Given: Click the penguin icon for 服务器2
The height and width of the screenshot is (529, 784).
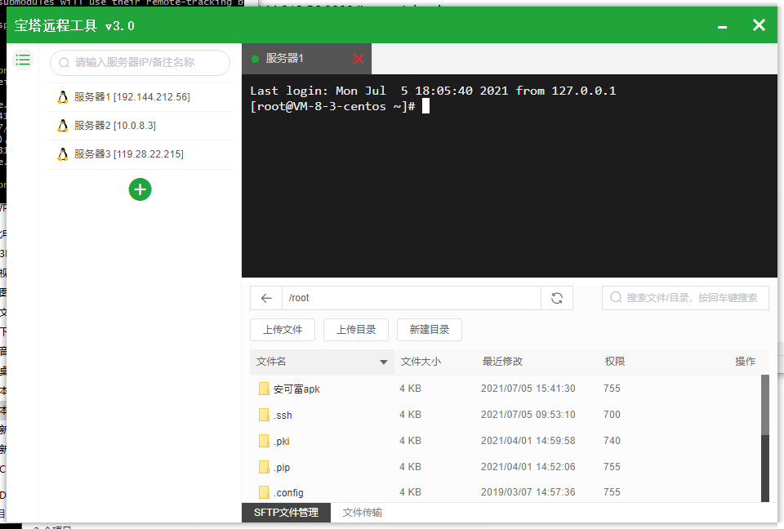Looking at the screenshot, I should (x=63, y=126).
